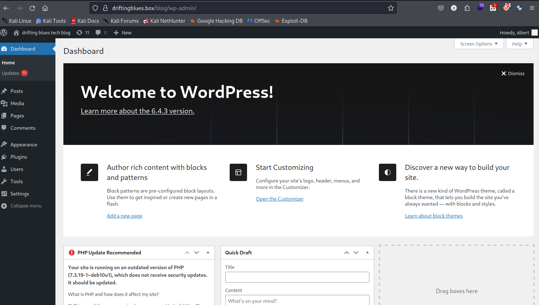The height and width of the screenshot is (305, 539).
Task: Open the Google Hacking DB bookmark
Action: click(216, 21)
